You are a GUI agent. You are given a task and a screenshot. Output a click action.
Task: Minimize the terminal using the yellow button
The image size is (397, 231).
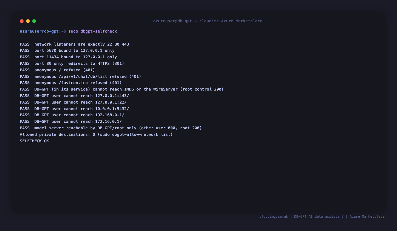click(x=28, y=21)
